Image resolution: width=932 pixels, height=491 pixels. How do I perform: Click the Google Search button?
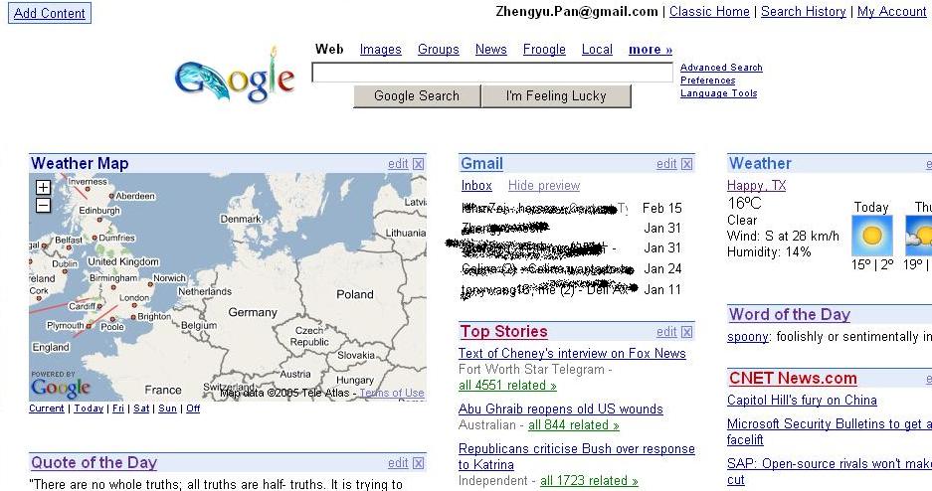(x=417, y=96)
